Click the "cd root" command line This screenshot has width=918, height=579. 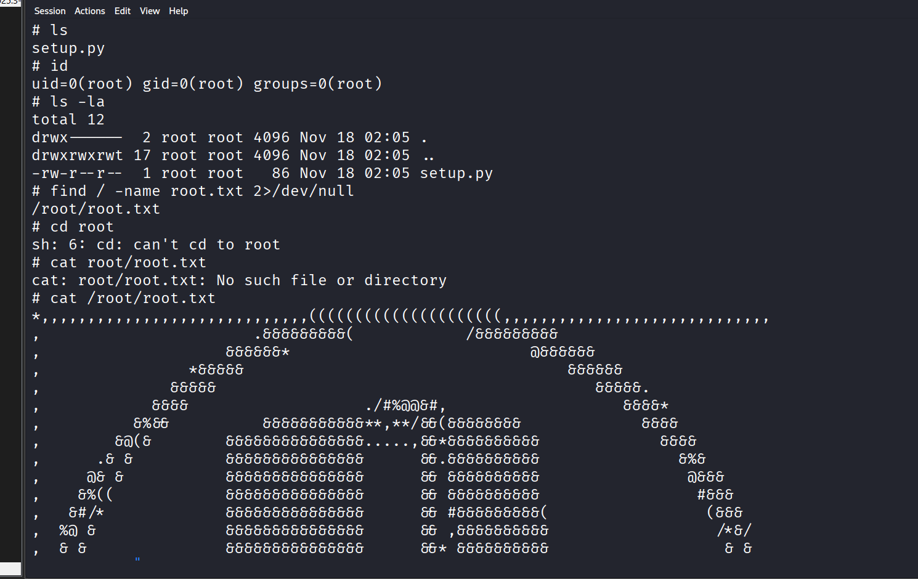point(73,227)
